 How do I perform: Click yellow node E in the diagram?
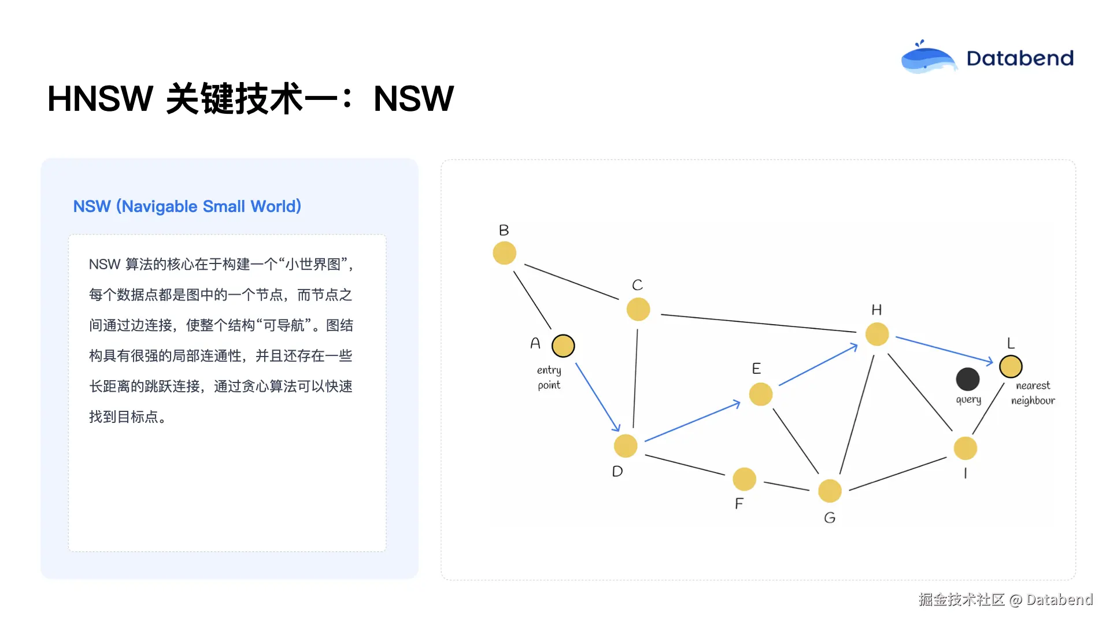pos(761,394)
